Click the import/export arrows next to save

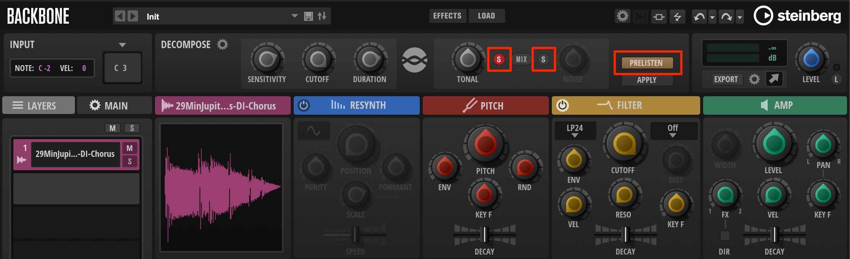322,16
